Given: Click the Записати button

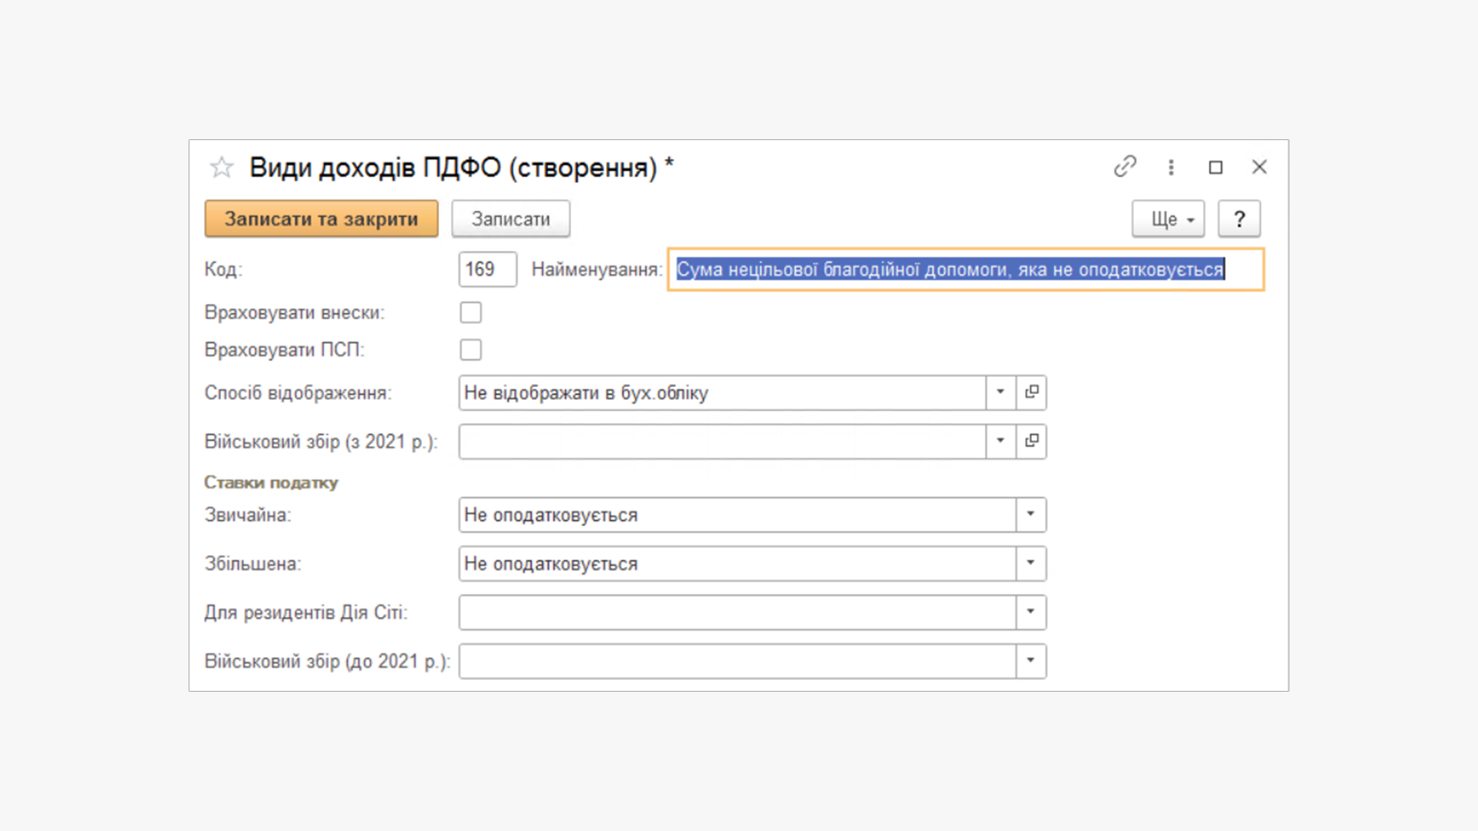Looking at the screenshot, I should tap(510, 219).
